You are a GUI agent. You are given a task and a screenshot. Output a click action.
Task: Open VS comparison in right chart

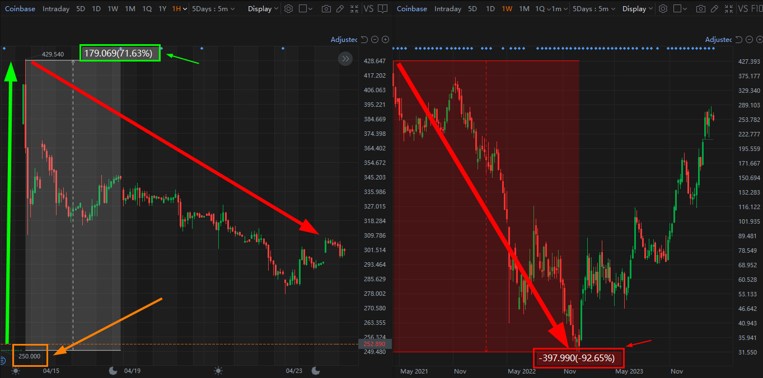[743, 8]
